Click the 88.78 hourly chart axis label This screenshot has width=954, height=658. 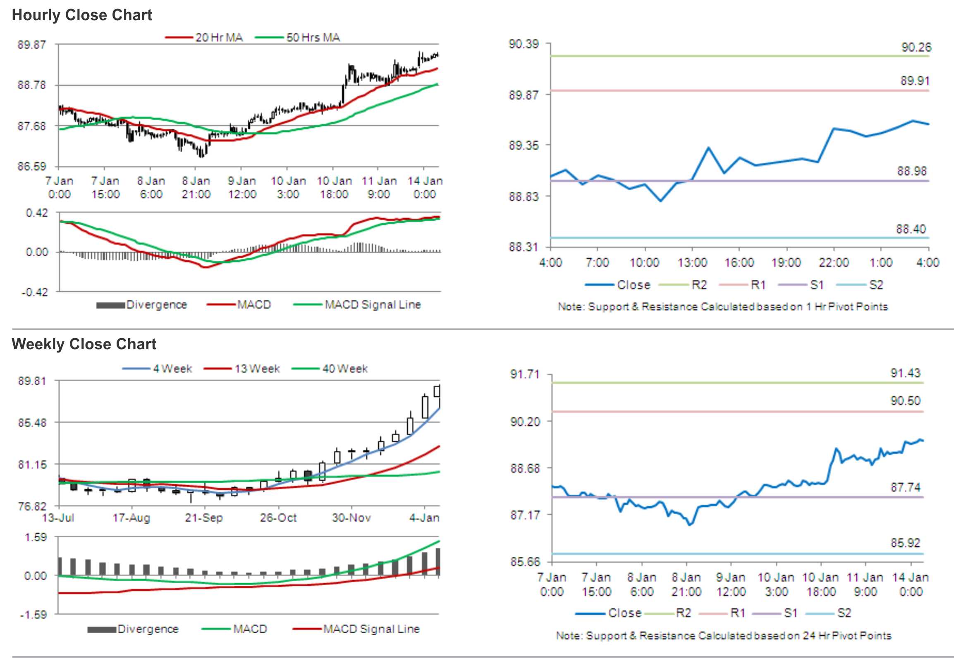pos(31,85)
